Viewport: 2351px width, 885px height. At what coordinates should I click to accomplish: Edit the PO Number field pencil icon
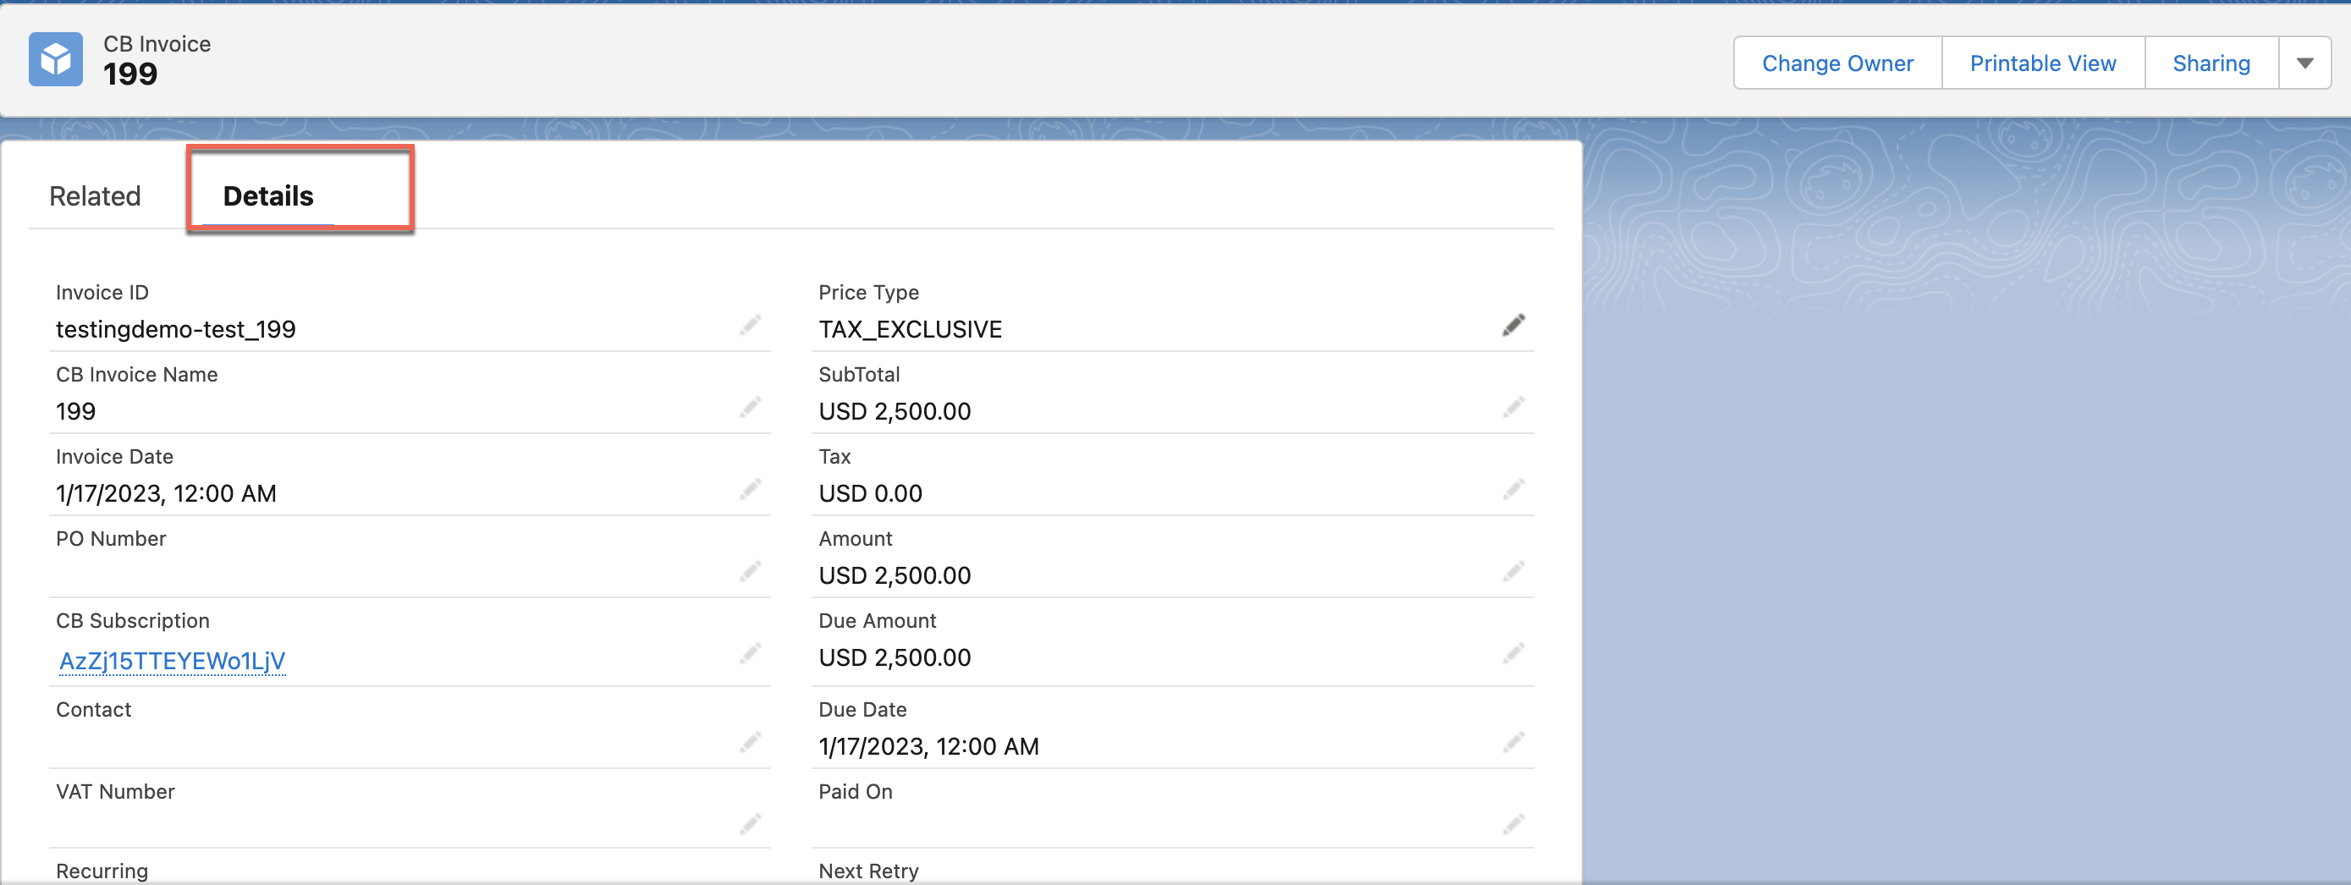pyautogui.click(x=750, y=572)
